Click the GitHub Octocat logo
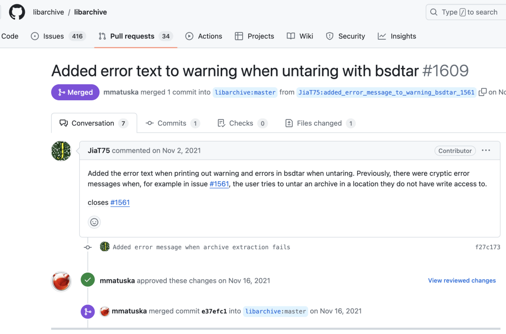The image size is (506, 334). (x=17, y=12)
